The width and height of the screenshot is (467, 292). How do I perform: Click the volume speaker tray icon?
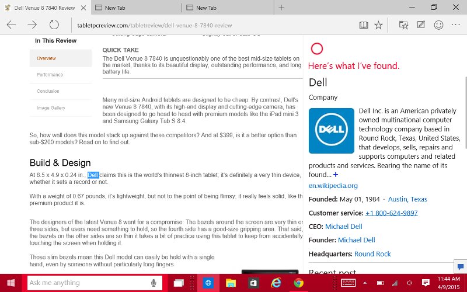point(410,283)
